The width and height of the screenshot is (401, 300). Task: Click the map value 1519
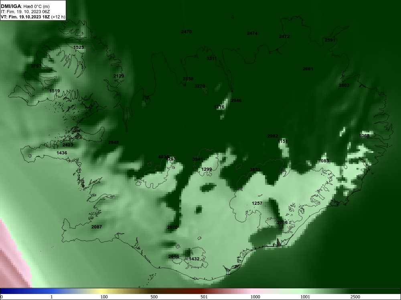(x=55, y=91)
